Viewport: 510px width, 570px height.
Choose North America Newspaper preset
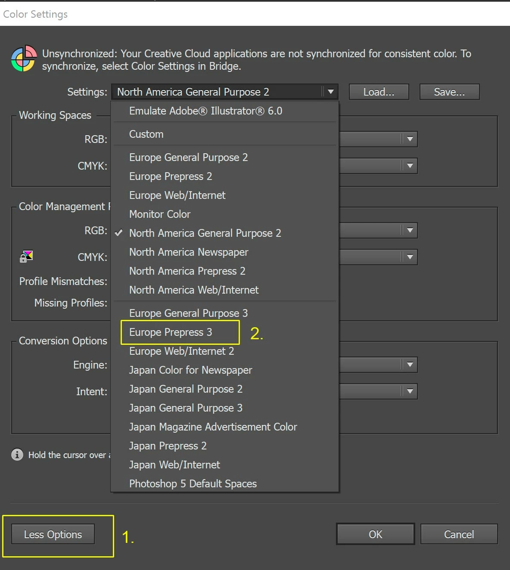(224, 252)
